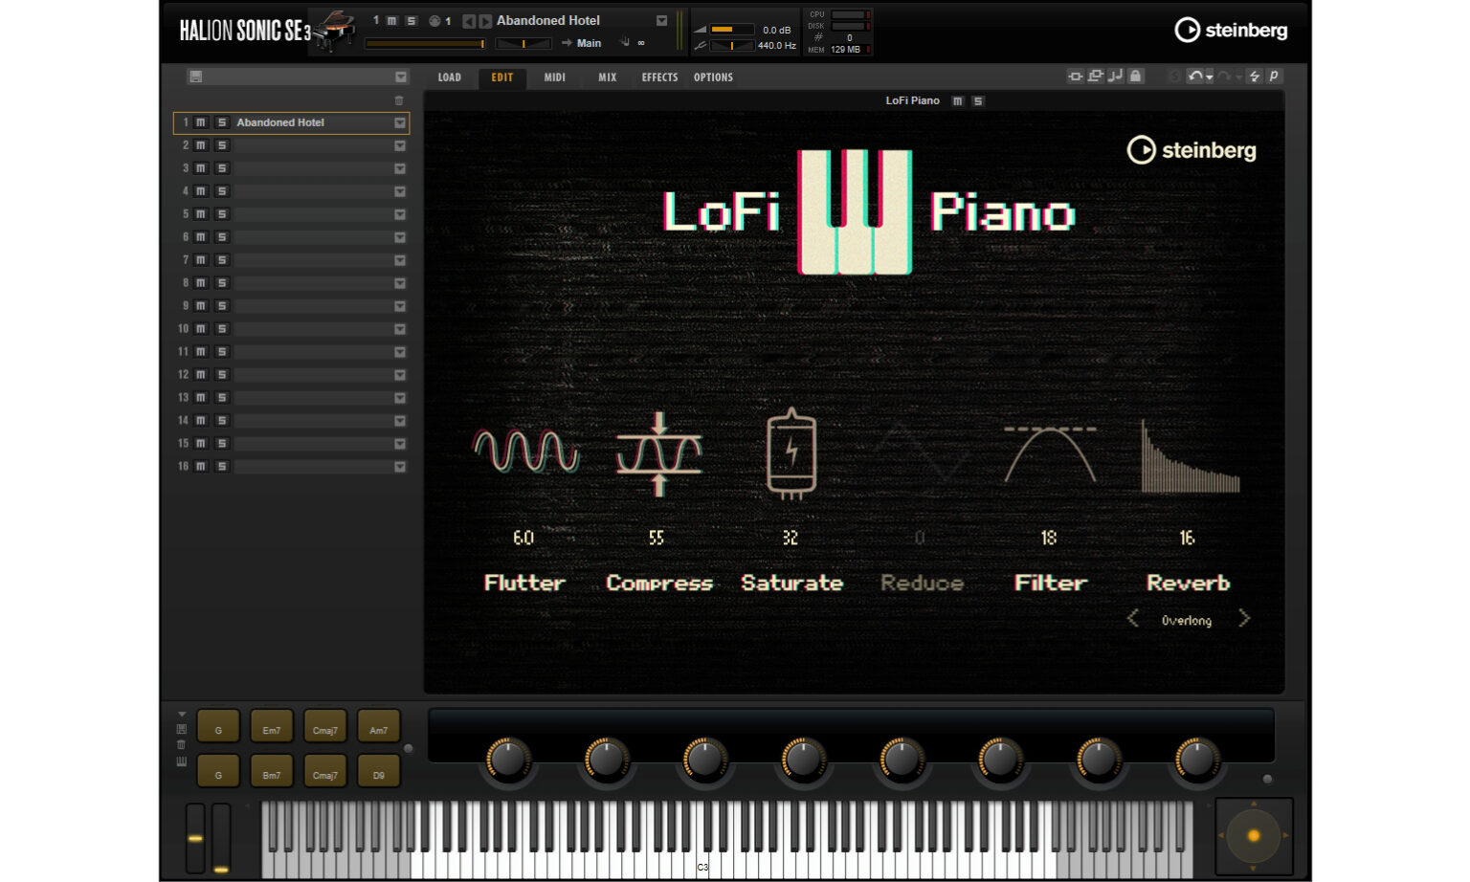Screen dimensions: 1470x882
Task: Click the lock icon in toolbar
Action: pos(1135,77)
